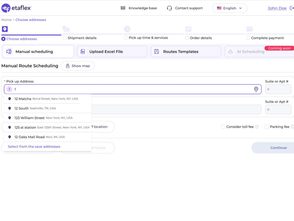
Task: Click Choose addresses breadcrumb link
Action: (31, 20)
